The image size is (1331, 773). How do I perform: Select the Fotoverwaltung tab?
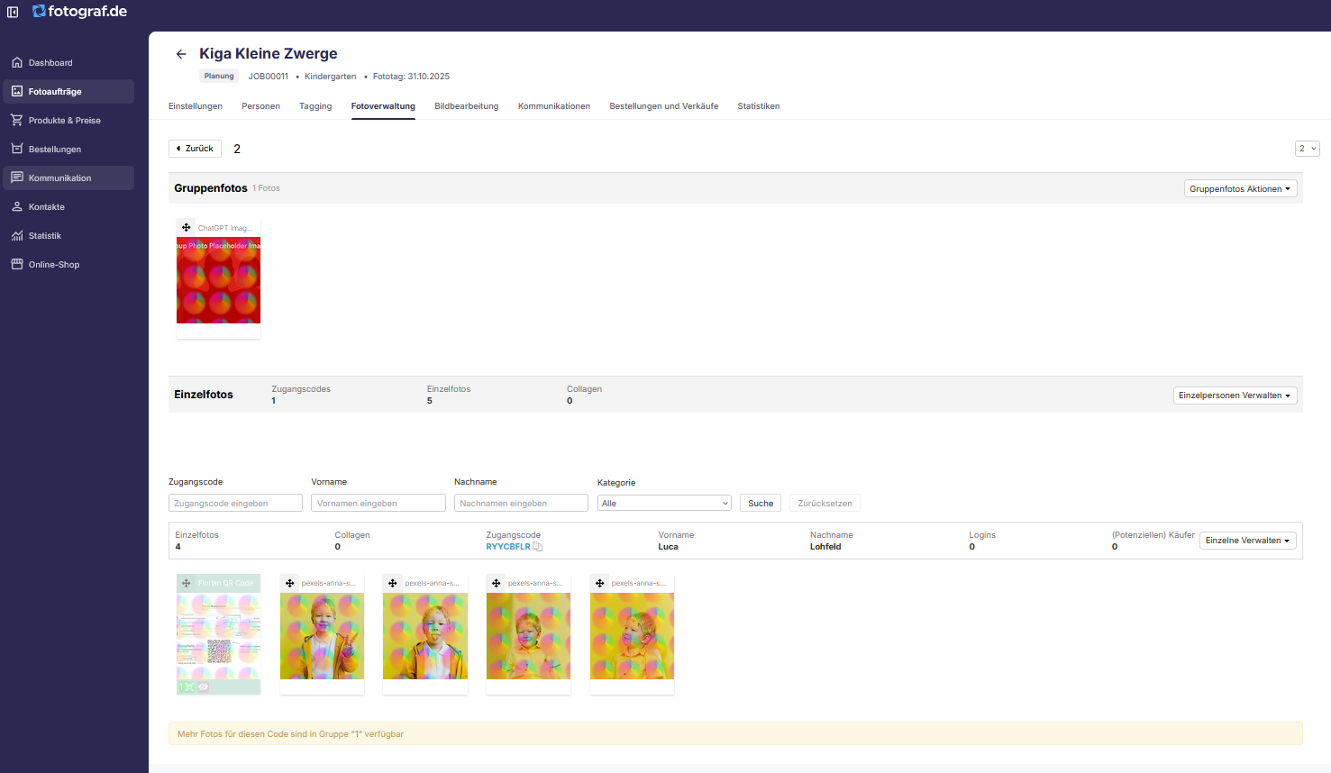tap(383, 106)
